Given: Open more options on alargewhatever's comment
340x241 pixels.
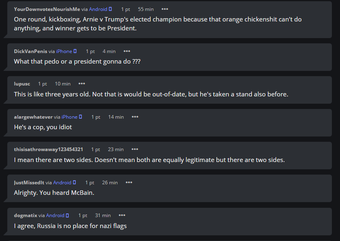Looking at the screenshot, I should click(135, 117).
